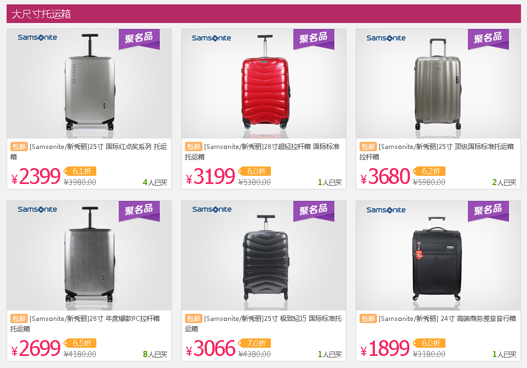Open the 24寸 高端商务差旅旅行箱 title link
Viewport: 527px width, 368px height.
click(447, 319)
